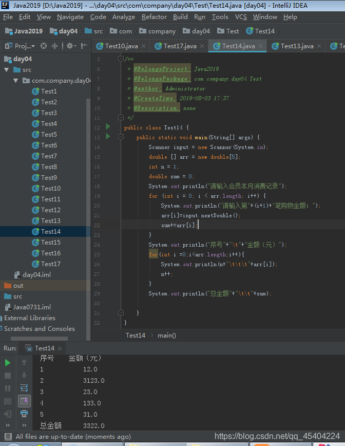Click the scroll-from-source target icon in Project panel
345x446 pixels.
click(44, 46)
